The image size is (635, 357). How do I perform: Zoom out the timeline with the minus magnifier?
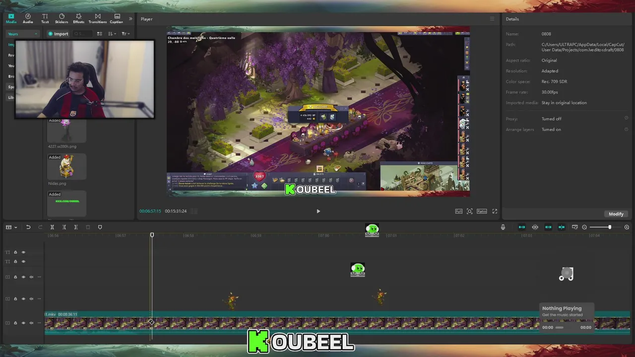584,227
